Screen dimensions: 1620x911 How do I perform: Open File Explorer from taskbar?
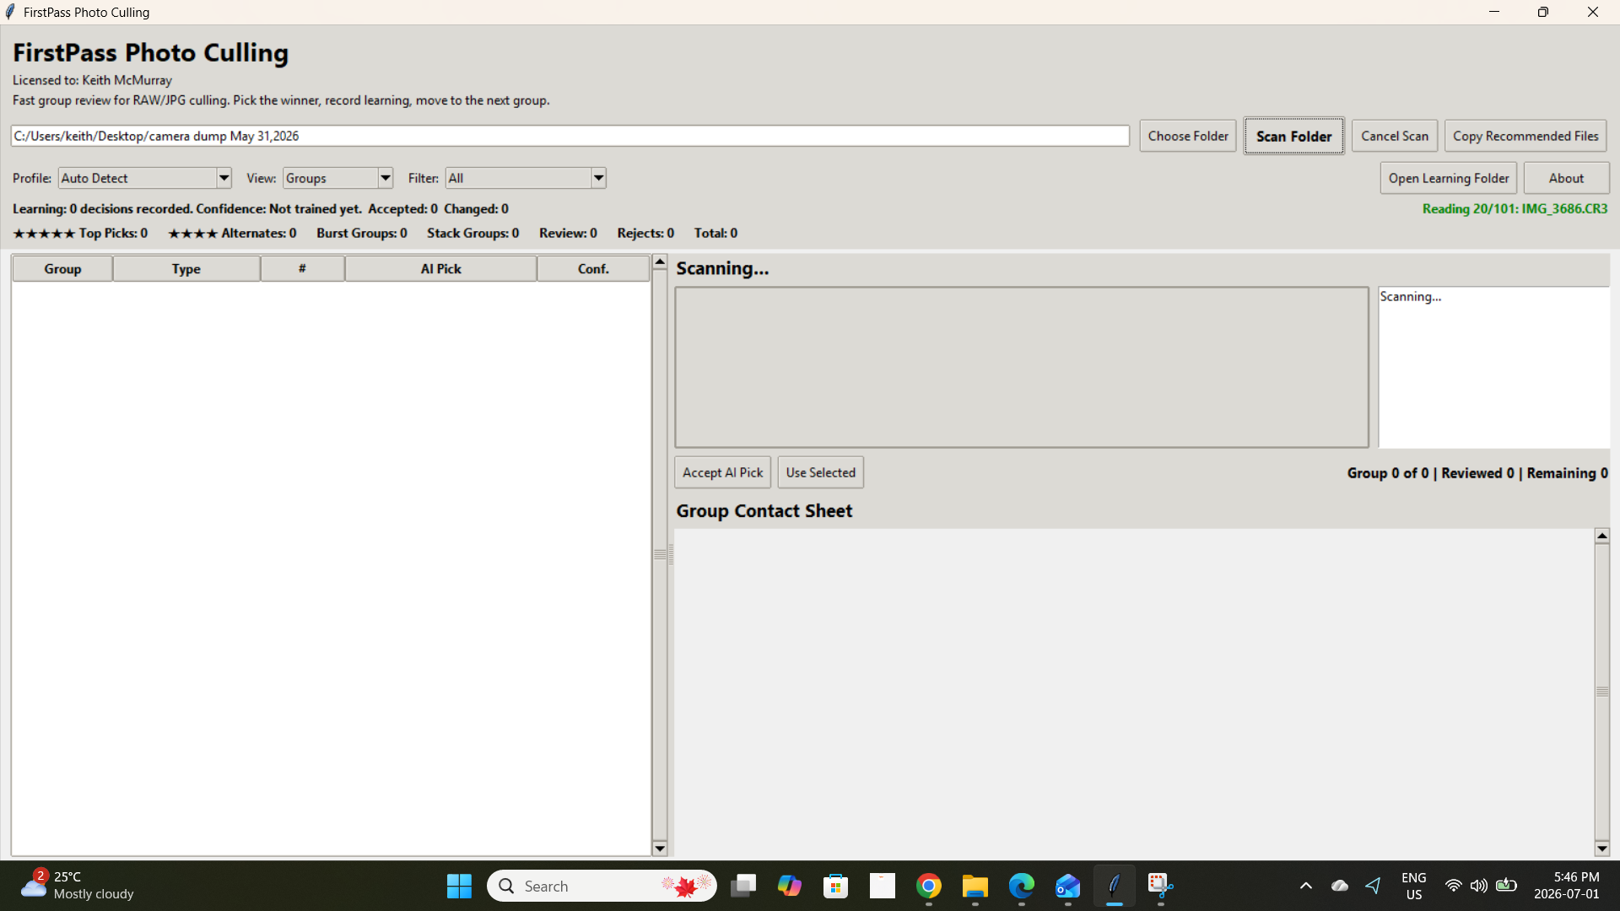(x=975, y=886)
